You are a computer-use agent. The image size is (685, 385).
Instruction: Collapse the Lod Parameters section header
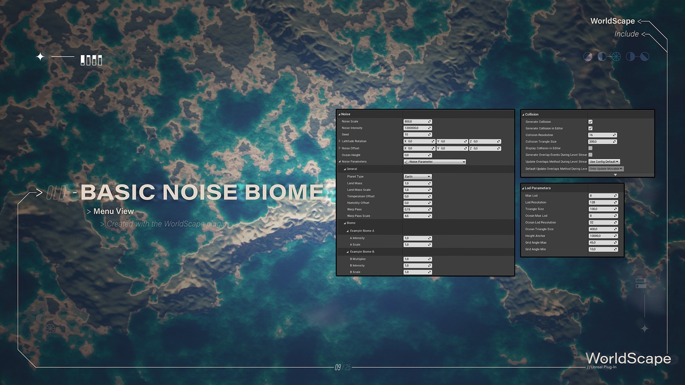(x=538, y=188)
